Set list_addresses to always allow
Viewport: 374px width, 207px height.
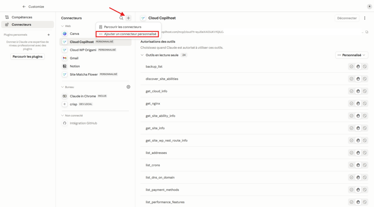[351, 153]
